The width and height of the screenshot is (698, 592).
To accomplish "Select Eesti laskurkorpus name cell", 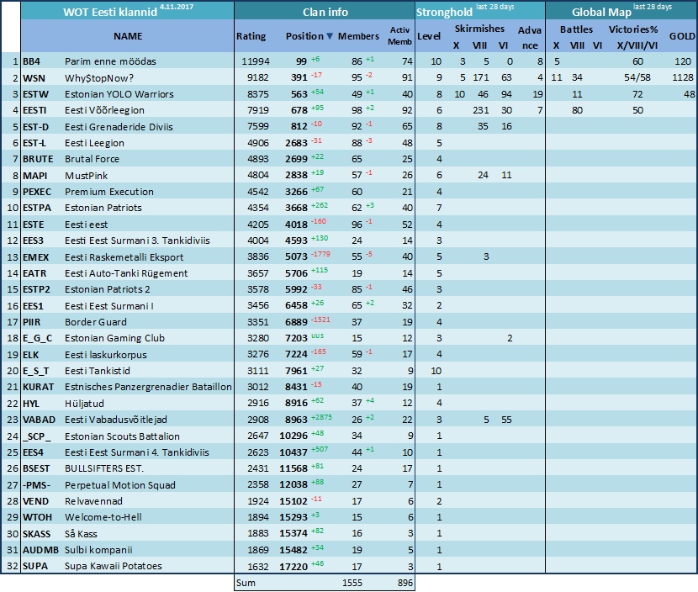I will click(106, 355).
